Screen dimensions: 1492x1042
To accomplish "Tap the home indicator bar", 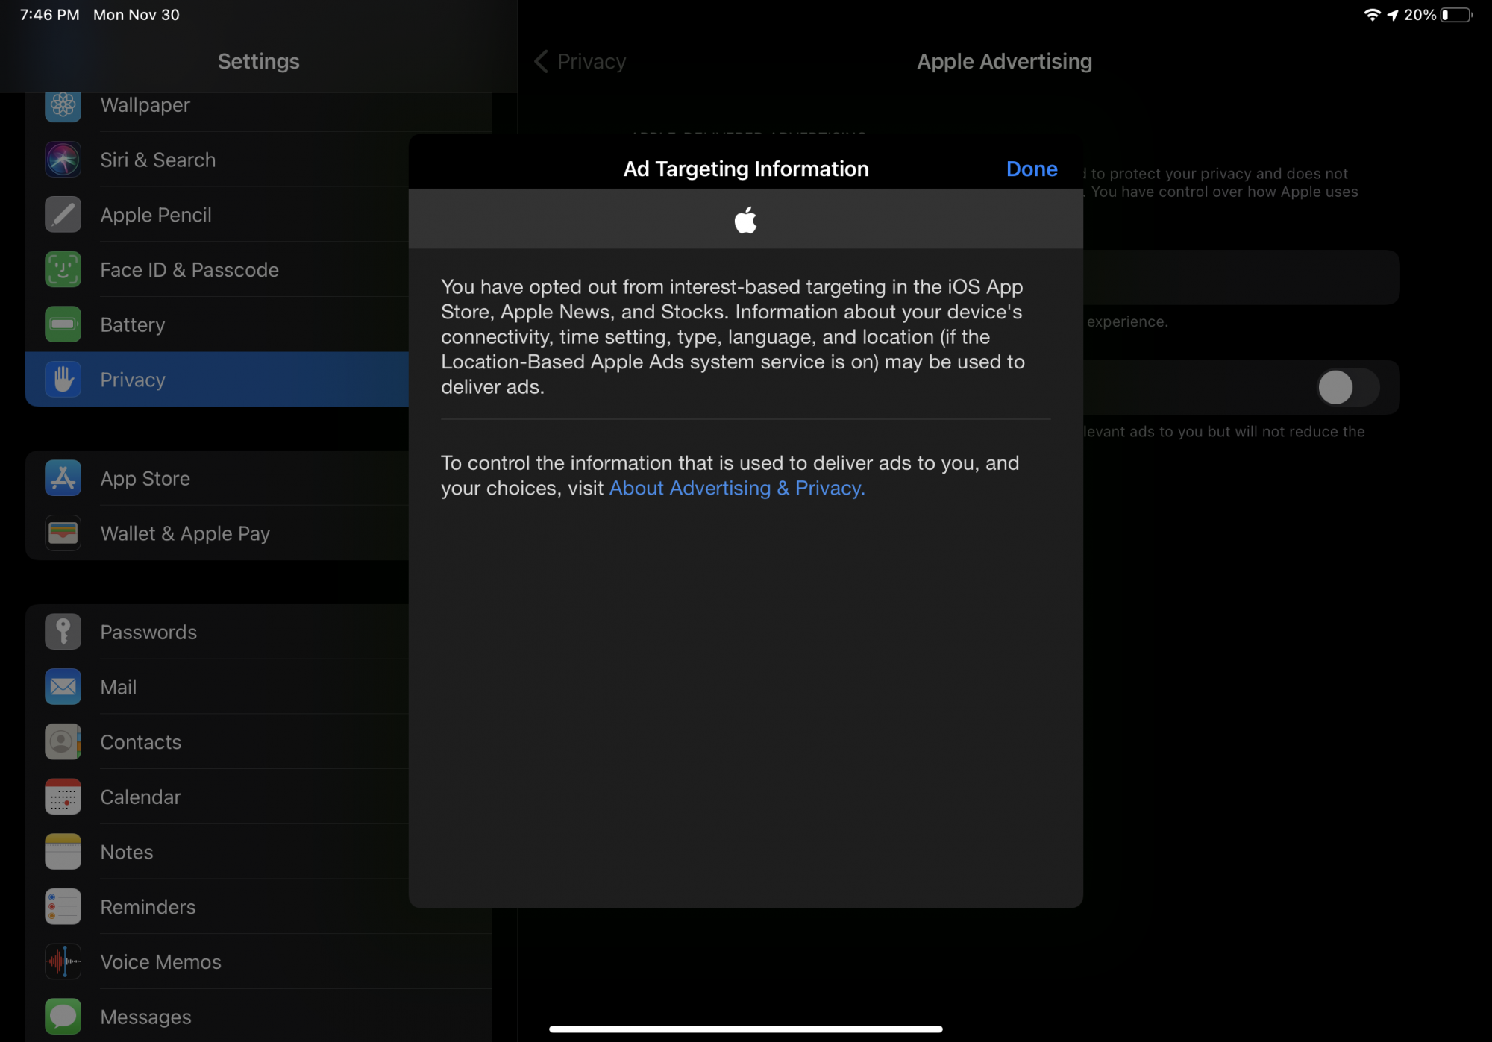I will pos(745,1029).
